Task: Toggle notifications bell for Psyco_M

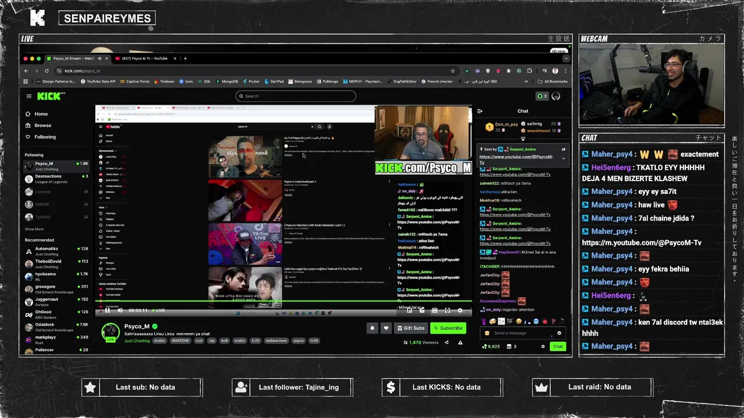Action: [373, 328]
